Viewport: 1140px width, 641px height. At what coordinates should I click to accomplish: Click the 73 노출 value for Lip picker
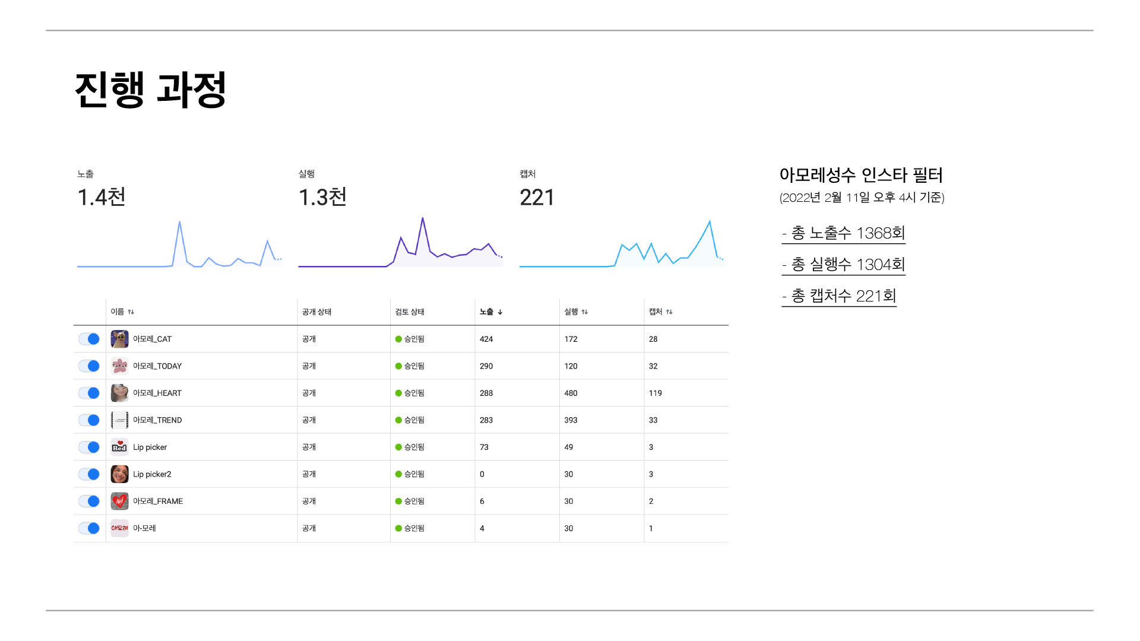coord(484,447)
